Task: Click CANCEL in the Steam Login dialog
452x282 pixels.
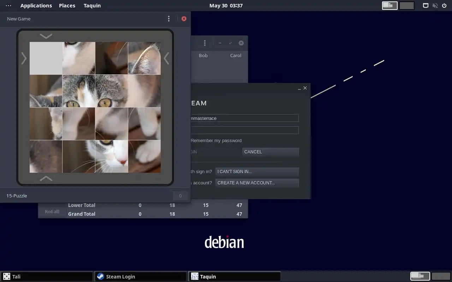Action: click(x=270, y=152)
